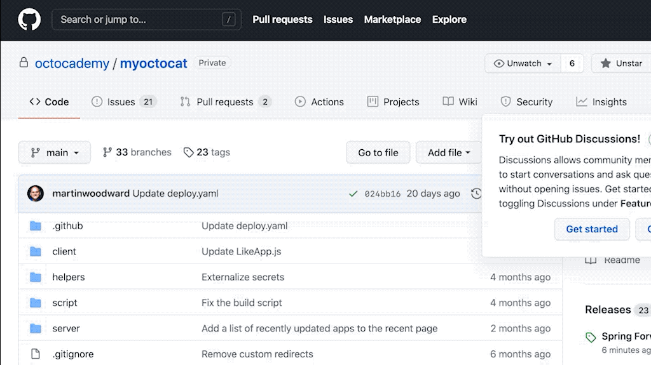
Task: Open the script folder
Action: coord(65,303)
